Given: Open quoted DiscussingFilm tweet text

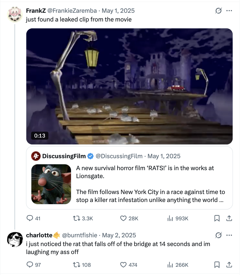Looking at the screenshot, I should pos(150,184).
